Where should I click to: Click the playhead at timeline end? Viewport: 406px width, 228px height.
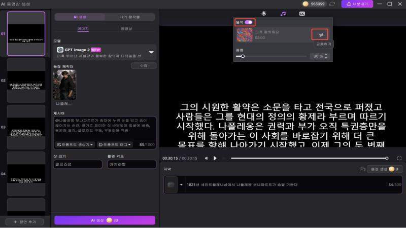(387, 158)
